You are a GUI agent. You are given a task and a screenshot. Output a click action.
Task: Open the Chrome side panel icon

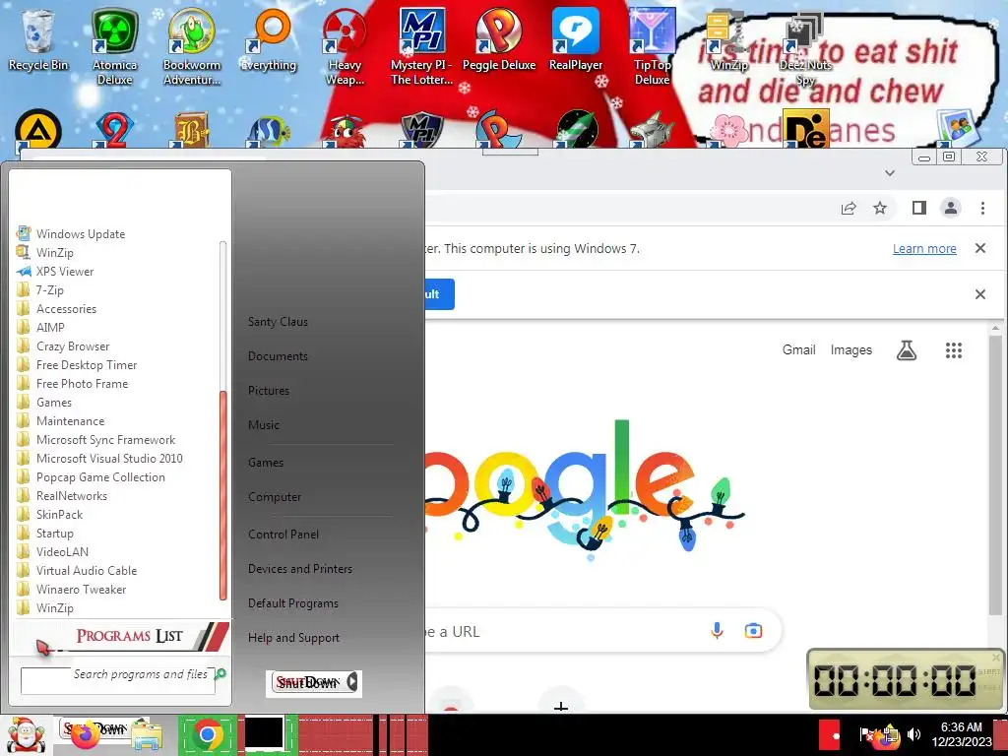tap(919, 208)
